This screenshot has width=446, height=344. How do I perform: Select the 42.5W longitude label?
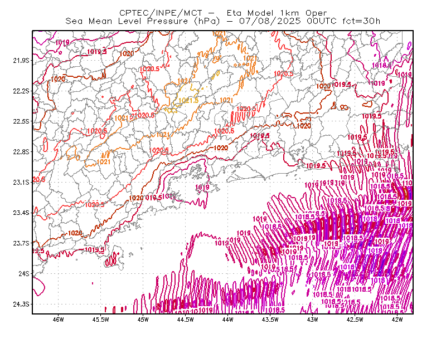(355, 320)
